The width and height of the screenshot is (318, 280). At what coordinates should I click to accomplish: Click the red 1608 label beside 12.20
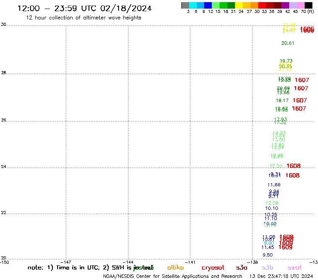(x=294, y=166)
